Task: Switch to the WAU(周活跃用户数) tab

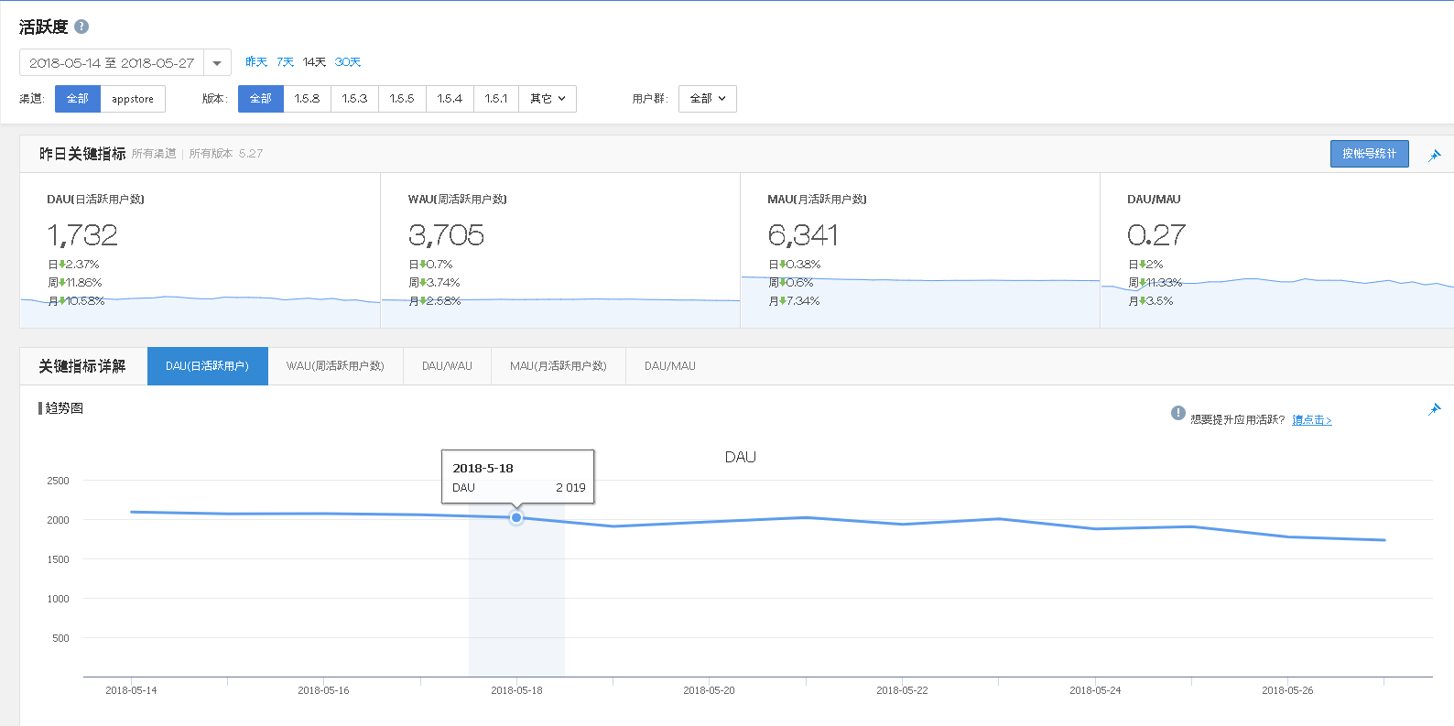Action: 335,366
